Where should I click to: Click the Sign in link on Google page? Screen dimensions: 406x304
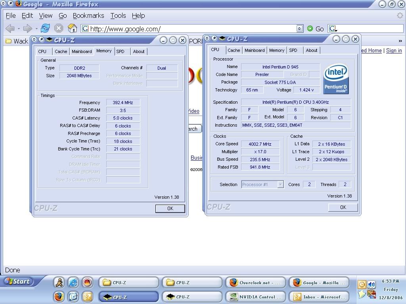tap(394, 50)
